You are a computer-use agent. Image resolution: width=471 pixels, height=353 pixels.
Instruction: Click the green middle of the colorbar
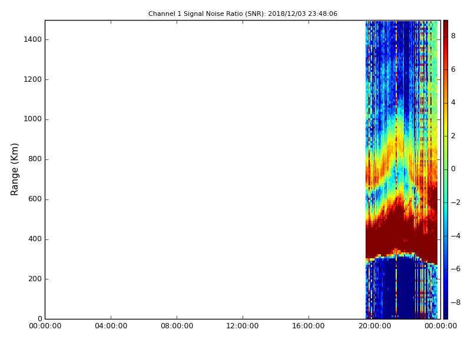coord(446,169)
